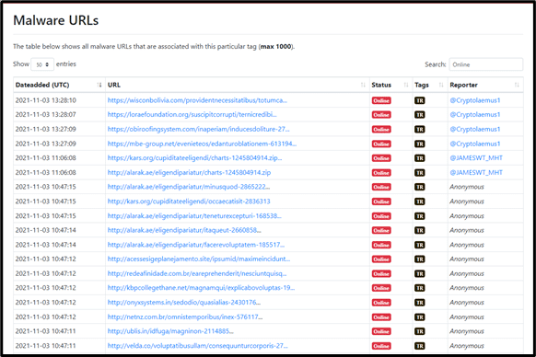Open the velda.co voluptatibusullam URL
Viewport: 536px width, 357px height.
[x=198, y=346]
